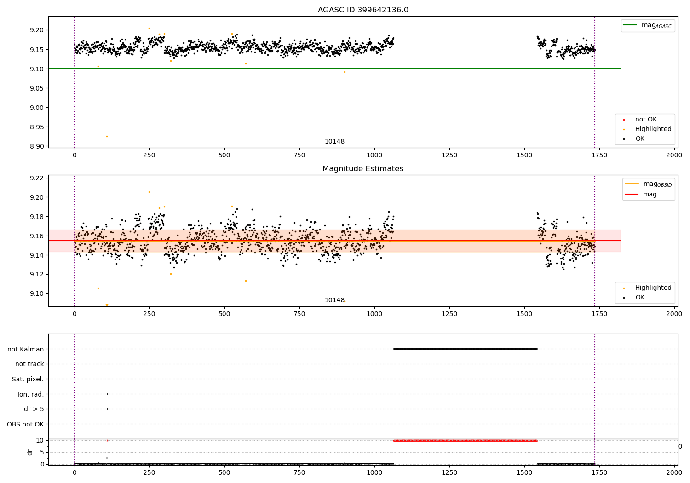Select 'OK' entry in Magnitude Estimates legend
Image resolution: width=690 pixels, height=483 pixels.
pyautogui.click(x=640, y=297)
